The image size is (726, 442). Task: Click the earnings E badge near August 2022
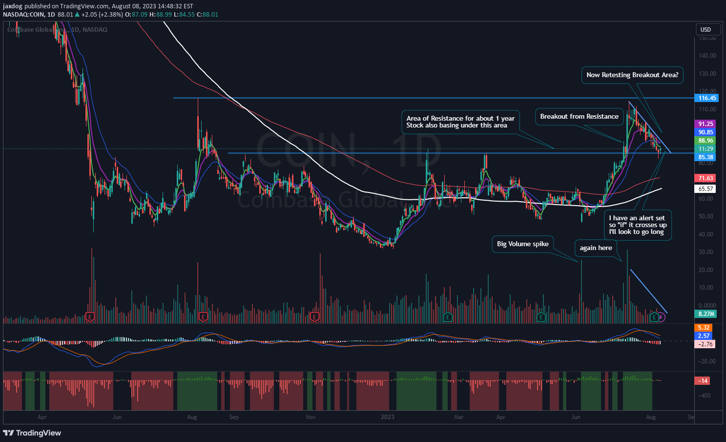pos(203,316)
